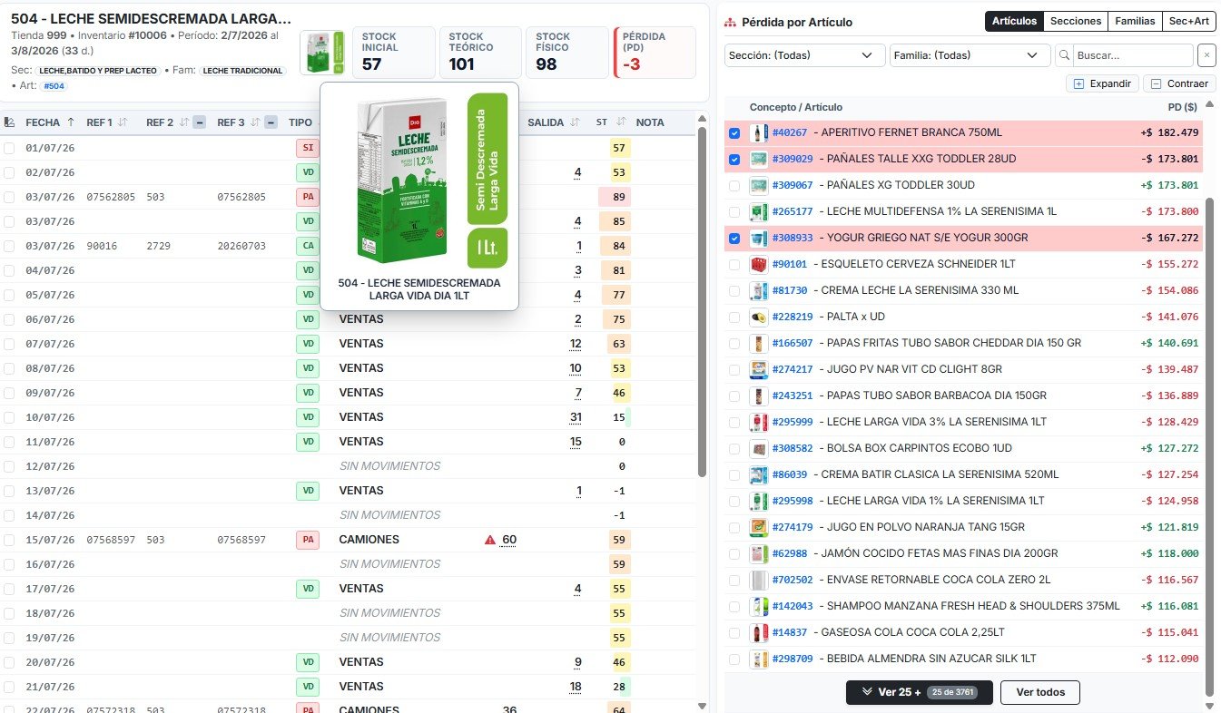1221x713 pixels.
Task: Click the product icon for #274179 Jugo Tang
Action: coord(759,527)
